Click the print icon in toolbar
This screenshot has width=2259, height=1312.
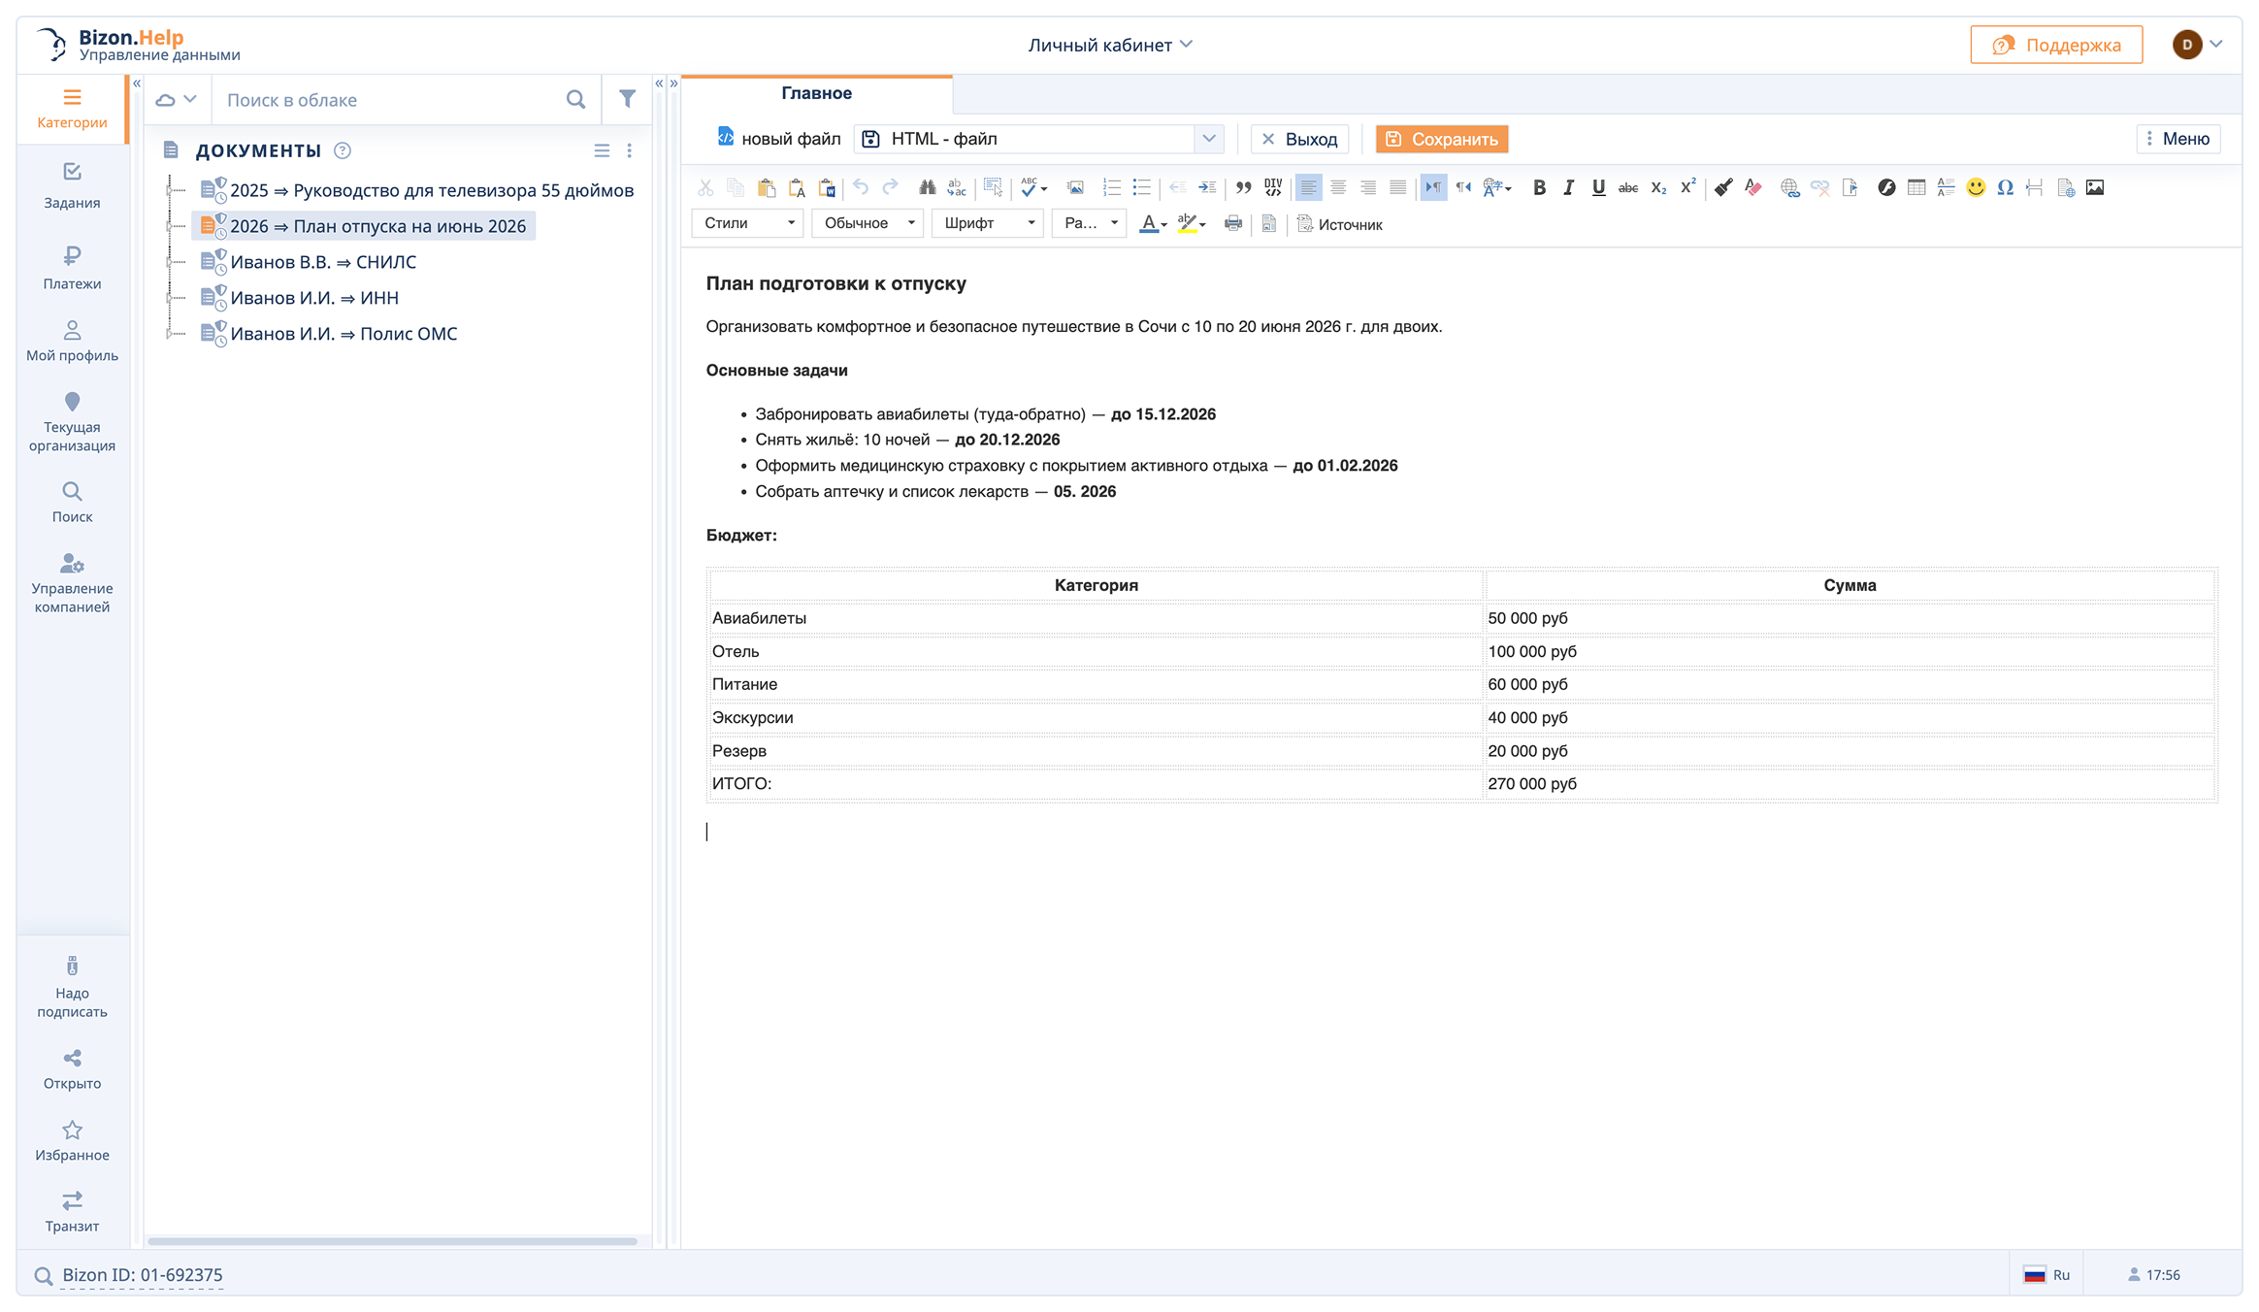tap(1233, 224)
